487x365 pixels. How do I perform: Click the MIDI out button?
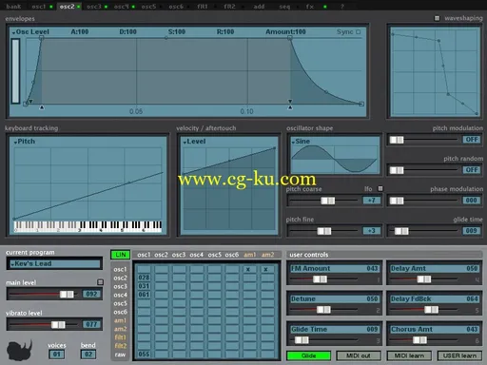[359, 355]
